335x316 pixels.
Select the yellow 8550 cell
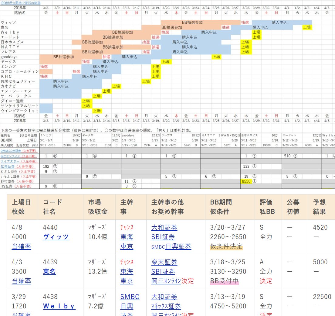tap(246, 181)
